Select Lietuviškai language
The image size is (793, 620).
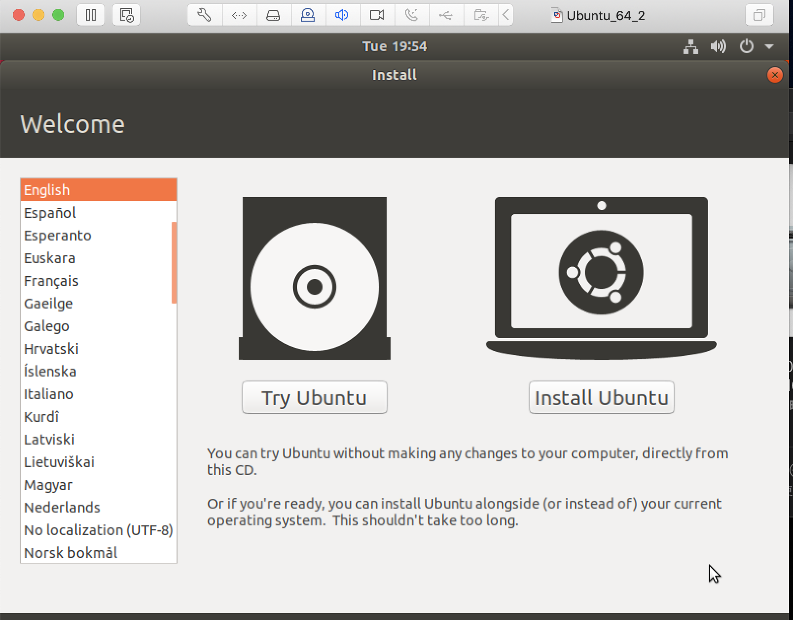[98, 462]
